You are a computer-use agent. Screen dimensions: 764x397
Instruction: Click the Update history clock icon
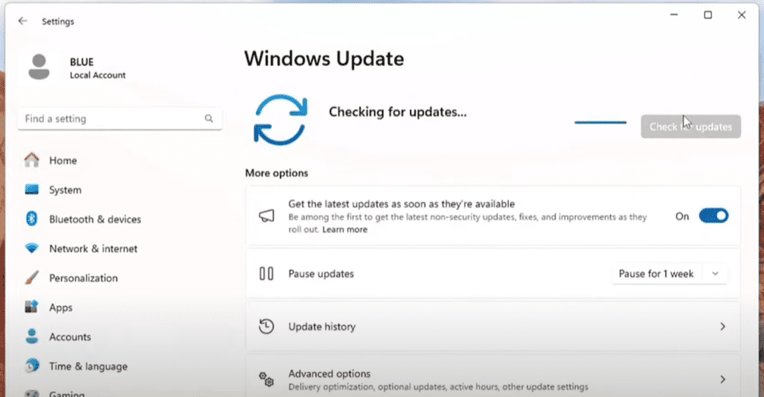click(266, 326)
